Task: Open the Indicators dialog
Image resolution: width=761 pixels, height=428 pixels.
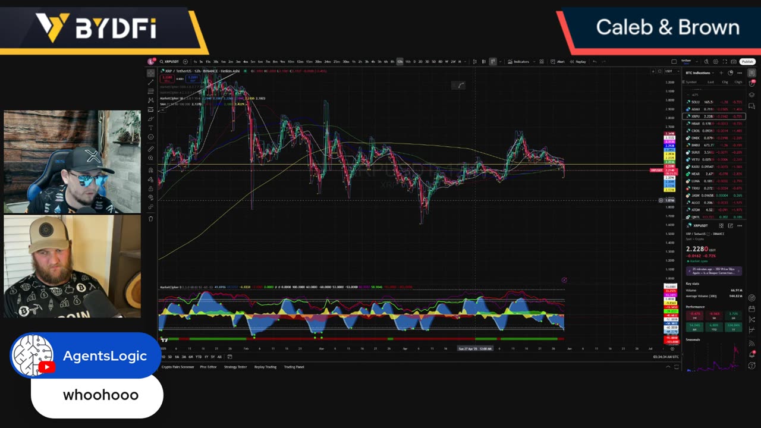Action: [518, 61]
